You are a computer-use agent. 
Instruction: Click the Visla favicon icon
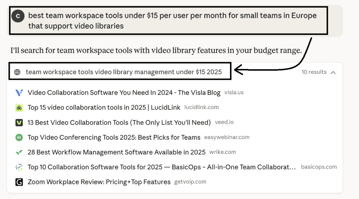(x=19, y=93)
